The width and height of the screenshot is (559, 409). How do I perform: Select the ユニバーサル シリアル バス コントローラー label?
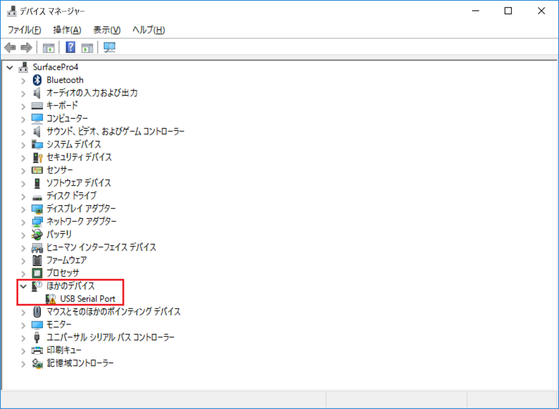pyautogui.click(x=110, y=338)
